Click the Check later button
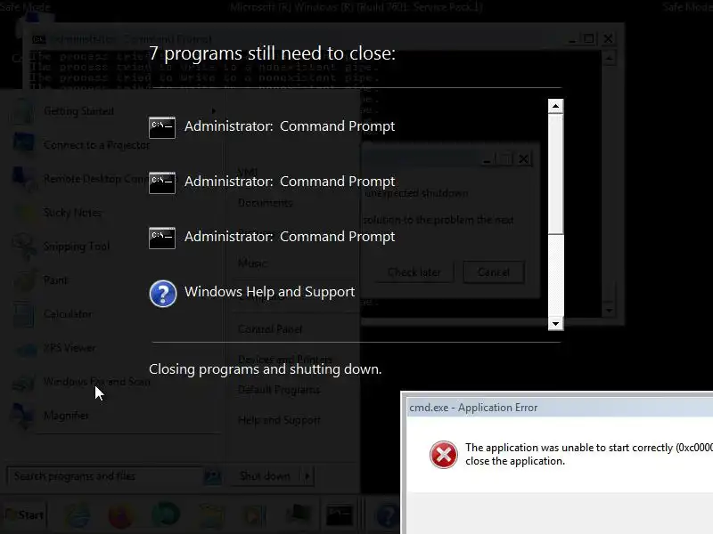713x534 pixels. (414, 272)
